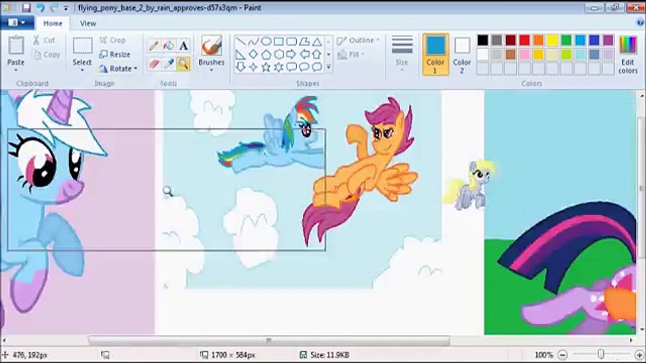This screenshot has width=646, height=363.
Task: Choose the Rounded rectangular callout shape
Action: [291, 67]
